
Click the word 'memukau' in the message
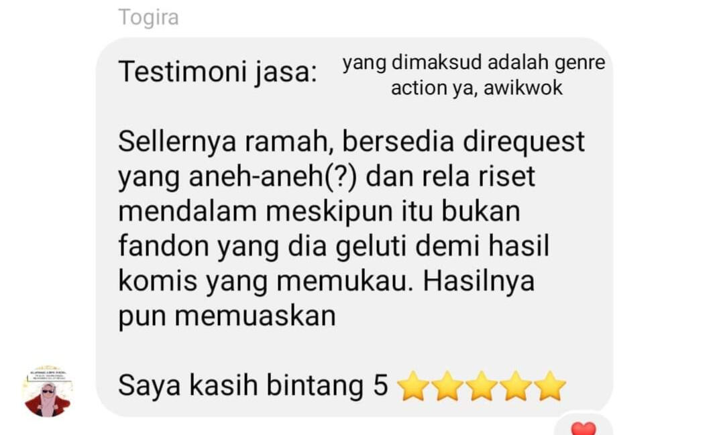click(x=344, y=281)
